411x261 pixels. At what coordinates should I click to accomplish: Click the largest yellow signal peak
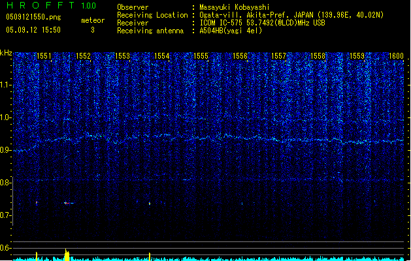click(66, 254)
